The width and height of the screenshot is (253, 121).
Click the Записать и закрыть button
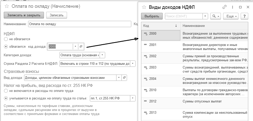pos(24,15)
